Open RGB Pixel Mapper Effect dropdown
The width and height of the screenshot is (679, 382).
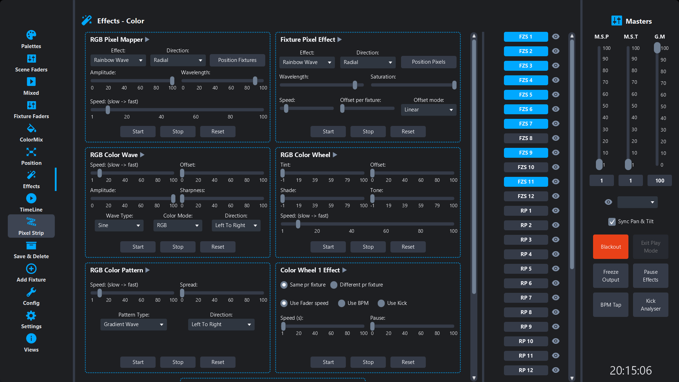pyautogui.click(x=118, y=60)
